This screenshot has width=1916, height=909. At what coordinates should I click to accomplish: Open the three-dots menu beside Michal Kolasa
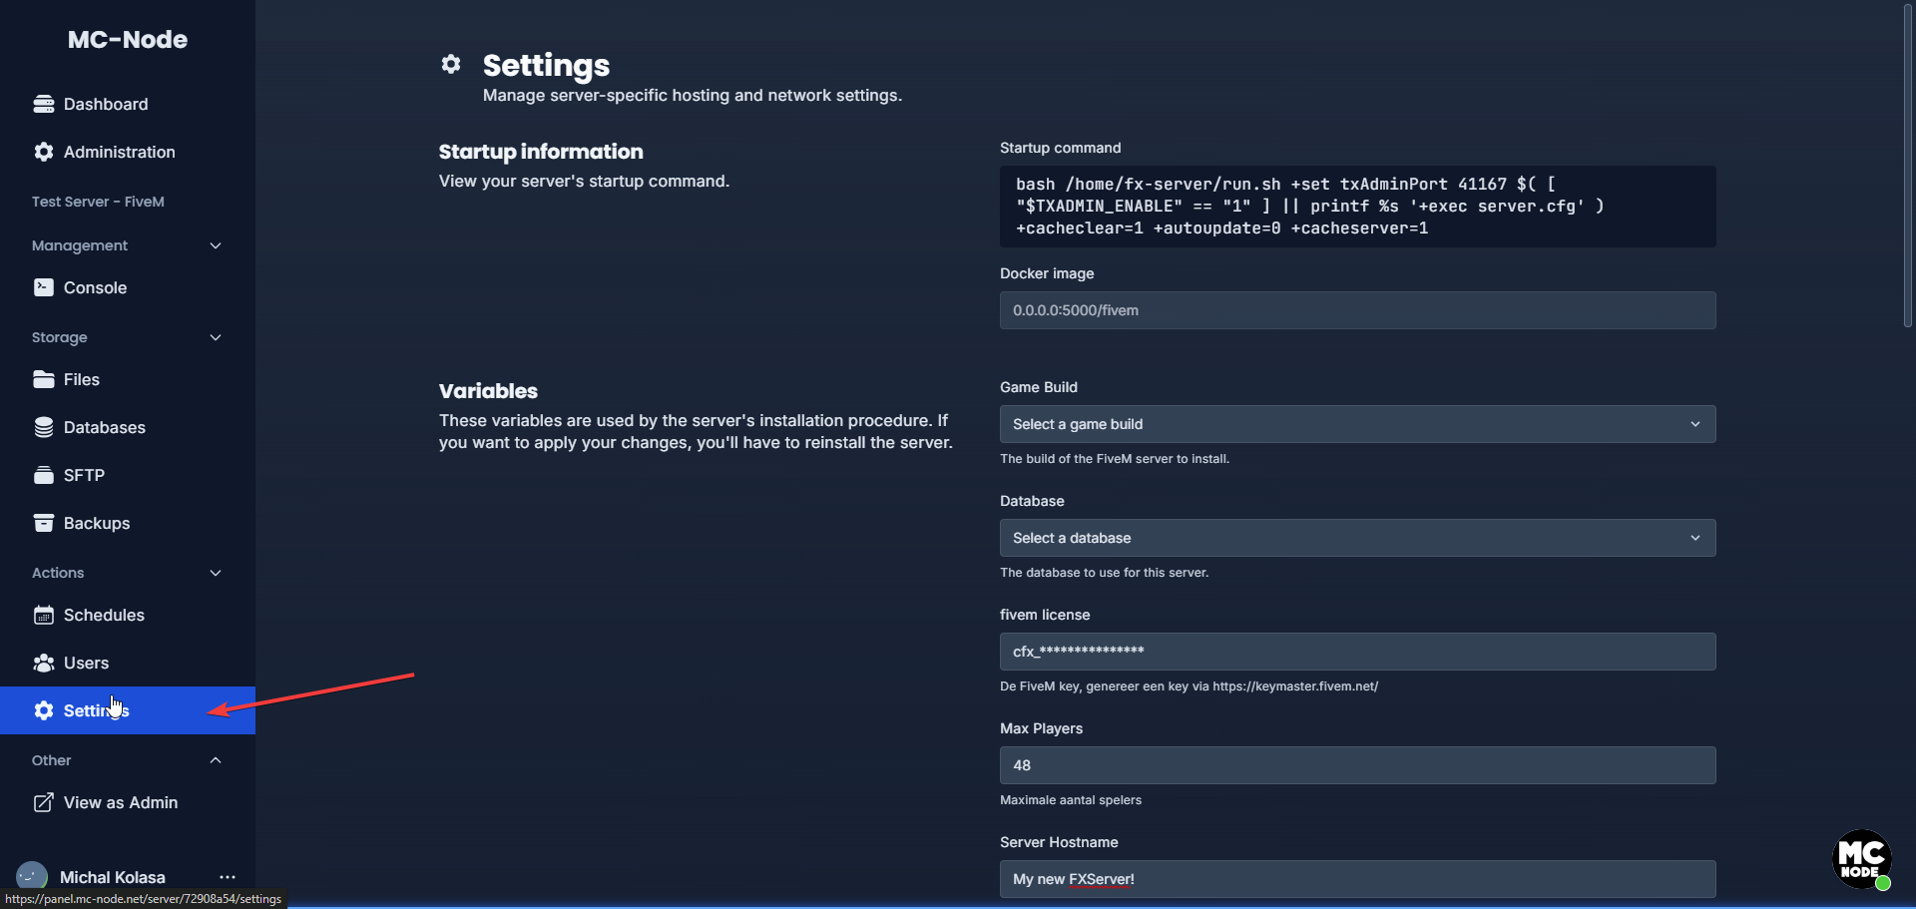click(x=228, y=877)
